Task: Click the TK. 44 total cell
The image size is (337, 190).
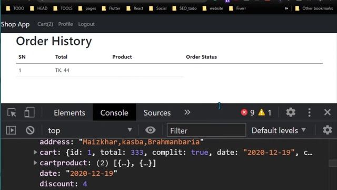Action: point(62,70)
